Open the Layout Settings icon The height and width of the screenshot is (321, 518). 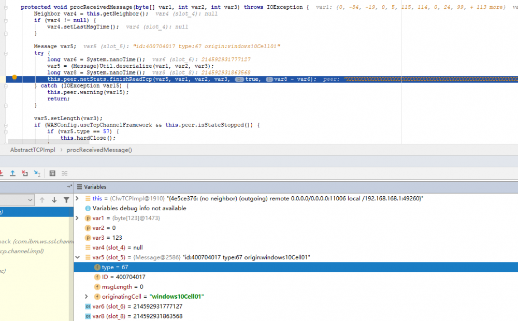pos(64,173)
